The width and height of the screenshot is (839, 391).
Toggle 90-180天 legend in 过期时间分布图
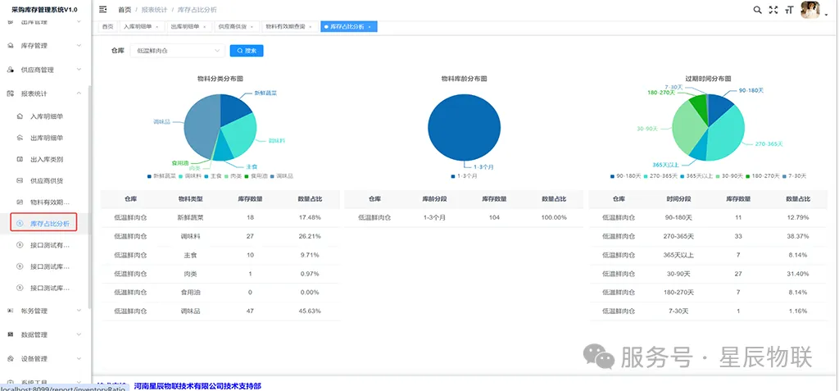tap(625, 175)
